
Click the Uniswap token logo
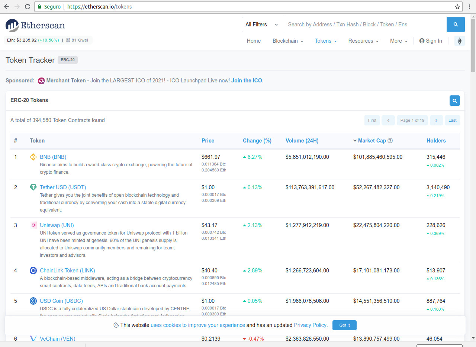point(33,225)
